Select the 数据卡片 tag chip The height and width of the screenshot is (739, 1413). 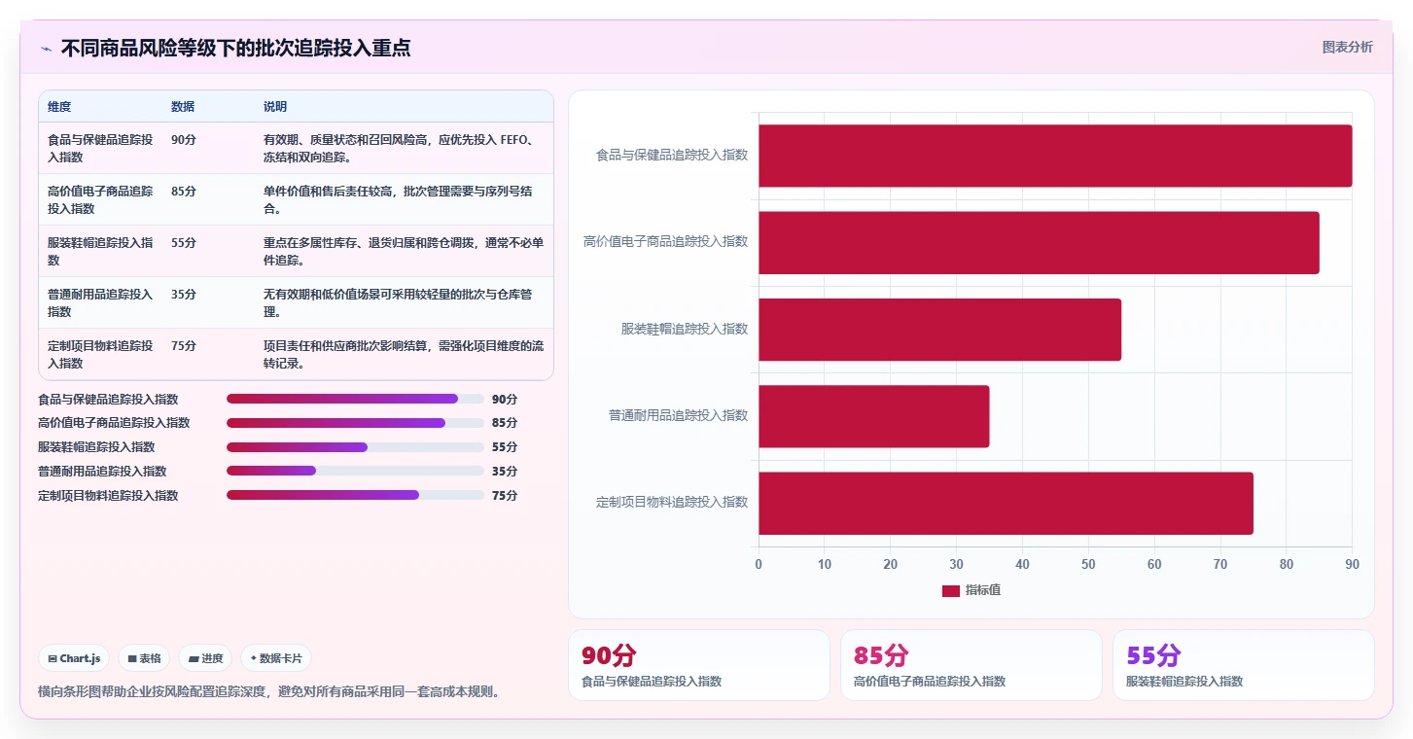(x=276, y=658)
